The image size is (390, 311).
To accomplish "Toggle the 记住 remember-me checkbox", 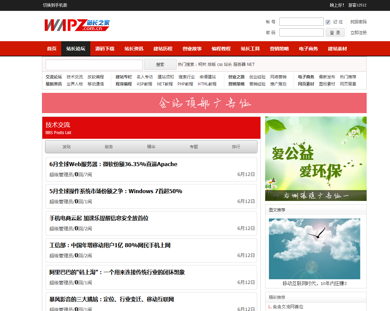I will coord(328,22).
